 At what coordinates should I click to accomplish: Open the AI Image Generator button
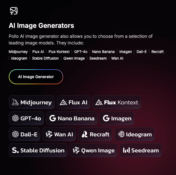(x=36, y=77)
